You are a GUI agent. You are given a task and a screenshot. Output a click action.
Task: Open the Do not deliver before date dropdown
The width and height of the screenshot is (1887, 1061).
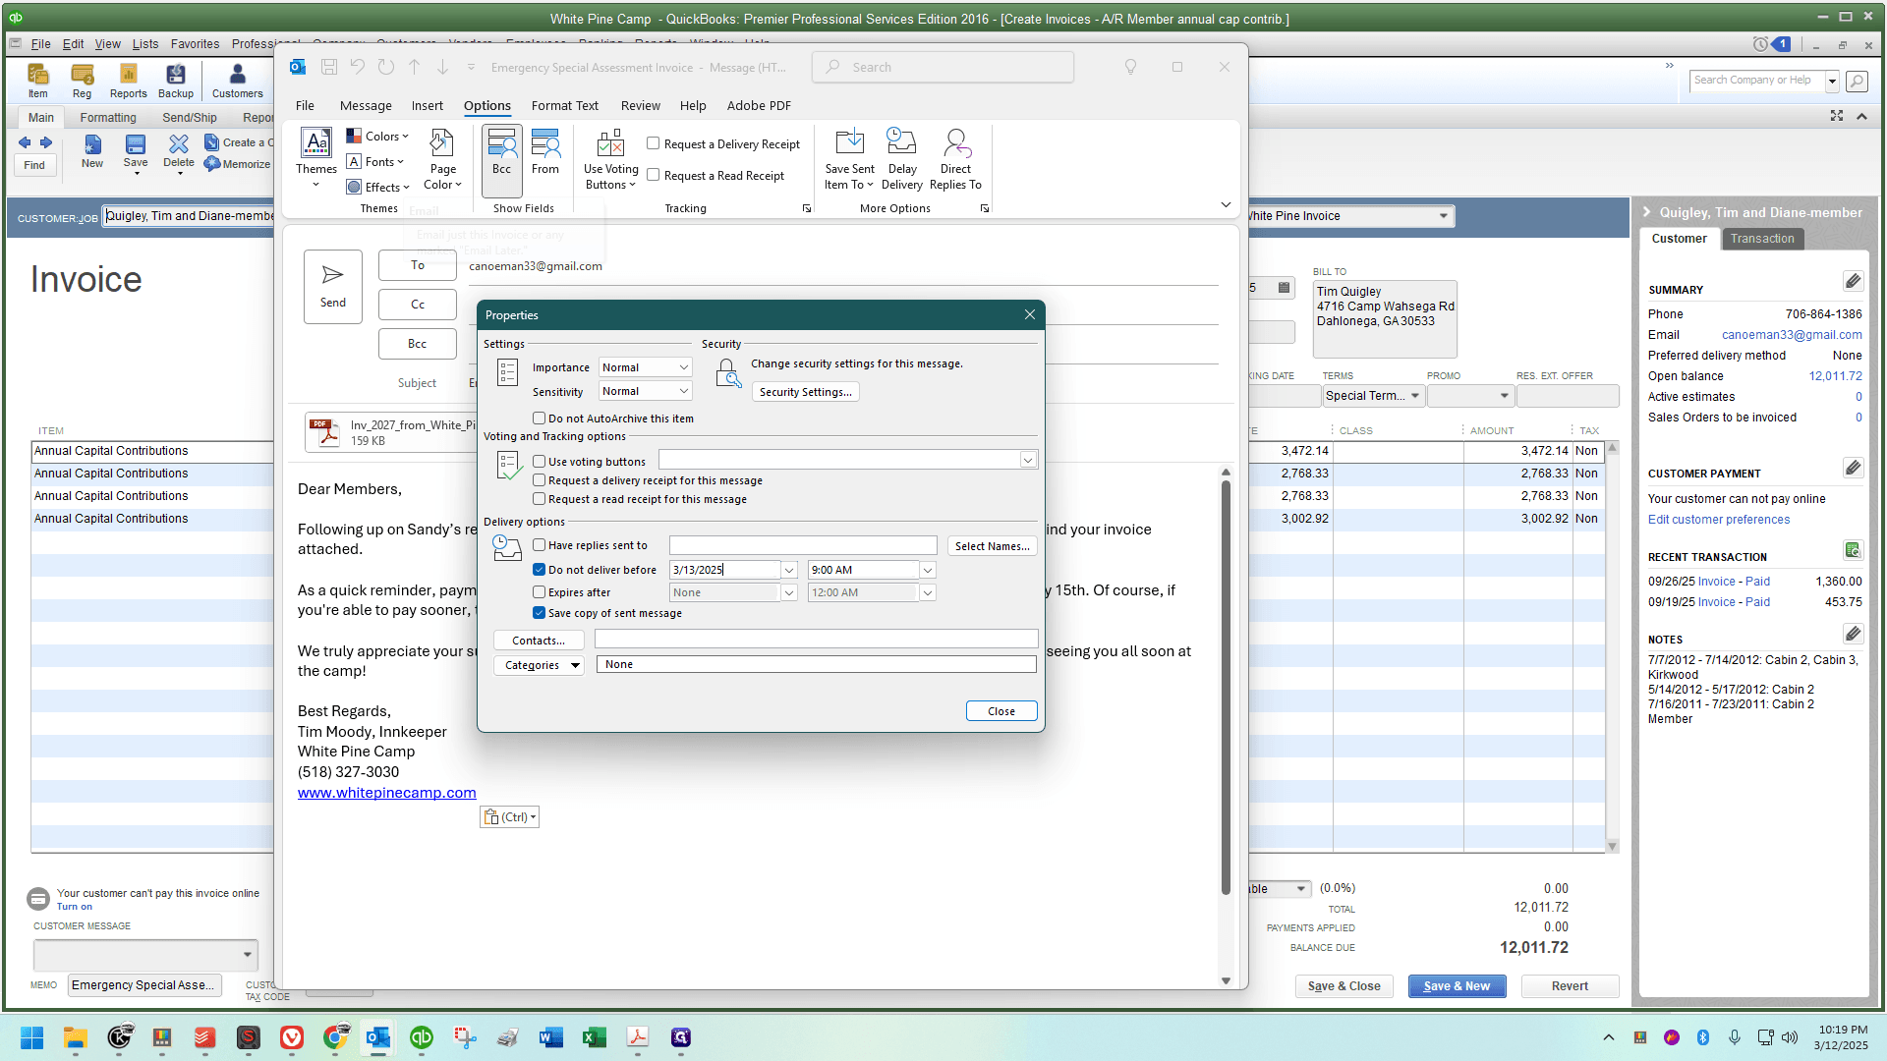pyautogui.click(x=788, y=570)
